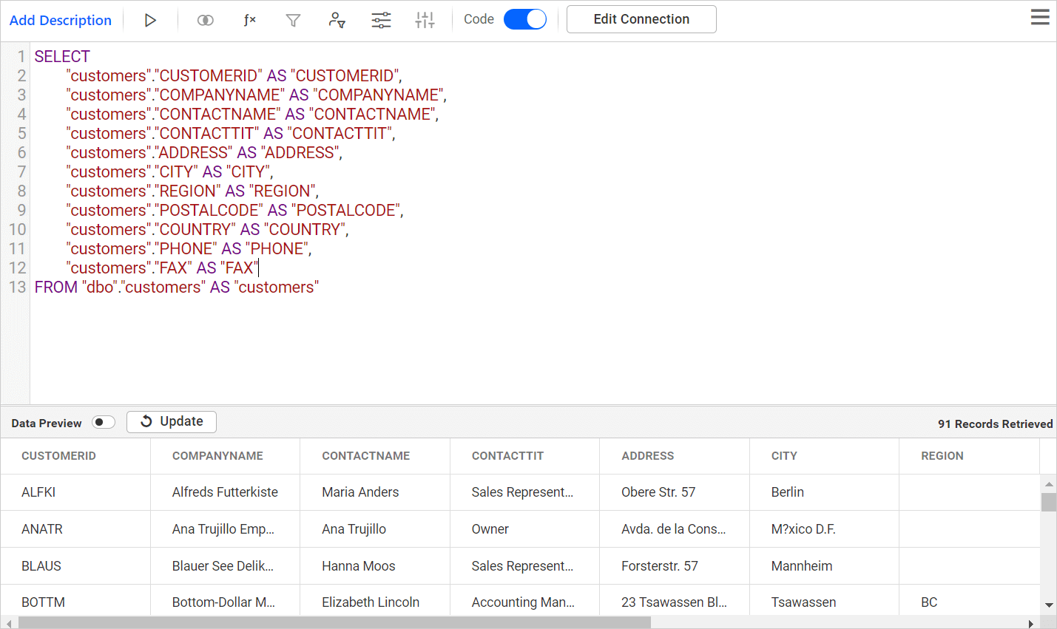
Task: Click the horizontal scrollbar right arrow
Action: (x=1030, y=624)
